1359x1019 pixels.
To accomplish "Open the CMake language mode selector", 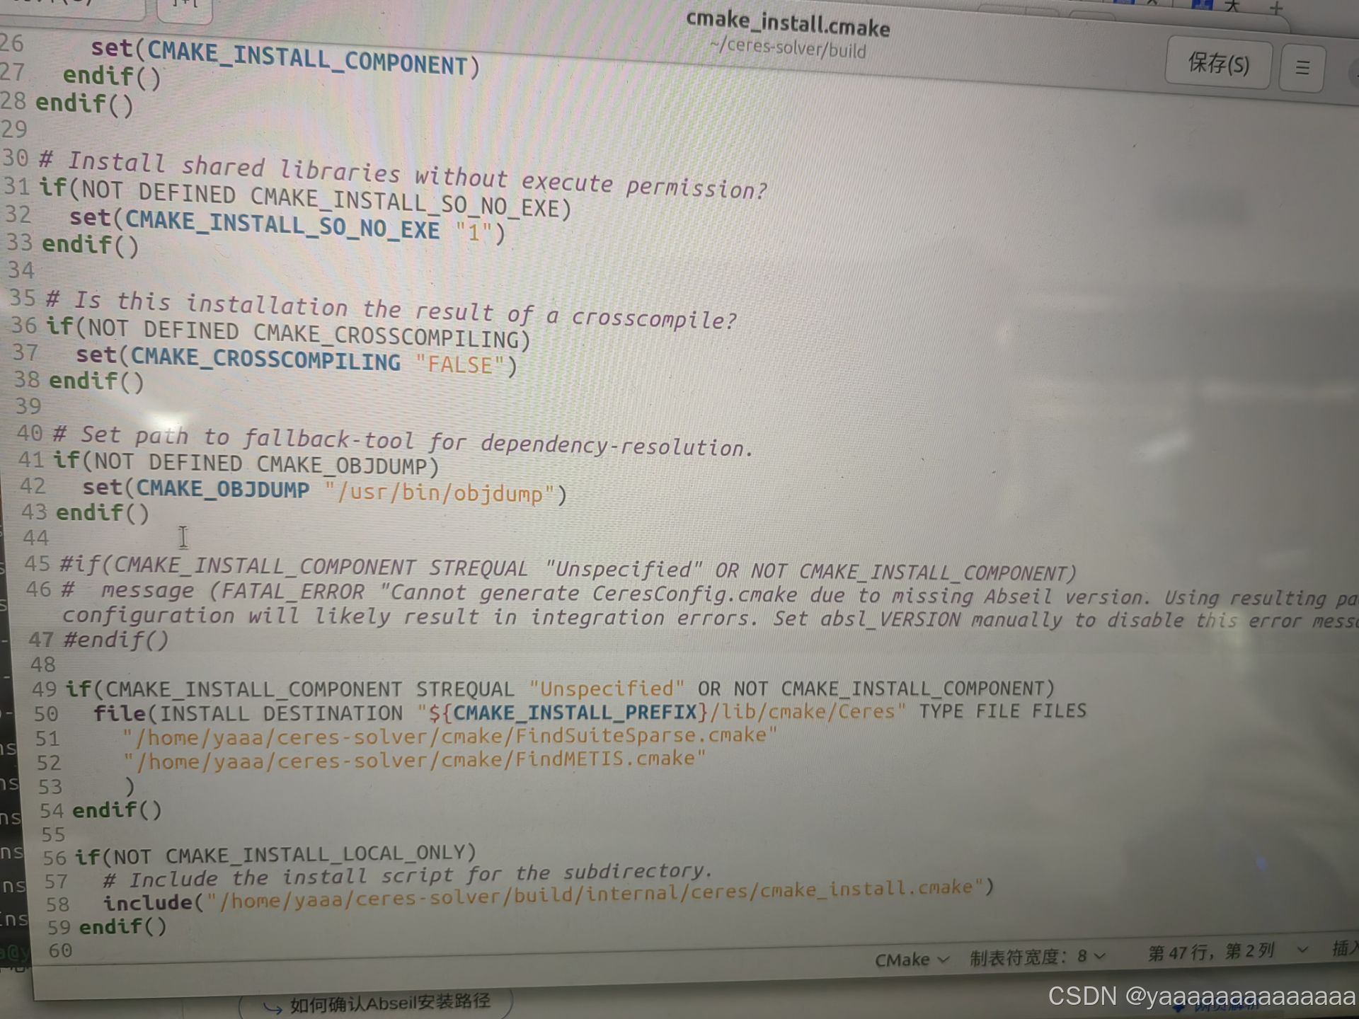I will point(908,960).
